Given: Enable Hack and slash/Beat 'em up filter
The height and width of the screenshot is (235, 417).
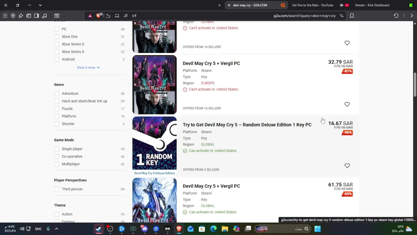Looking at the screenshot, I should [57, 101].
